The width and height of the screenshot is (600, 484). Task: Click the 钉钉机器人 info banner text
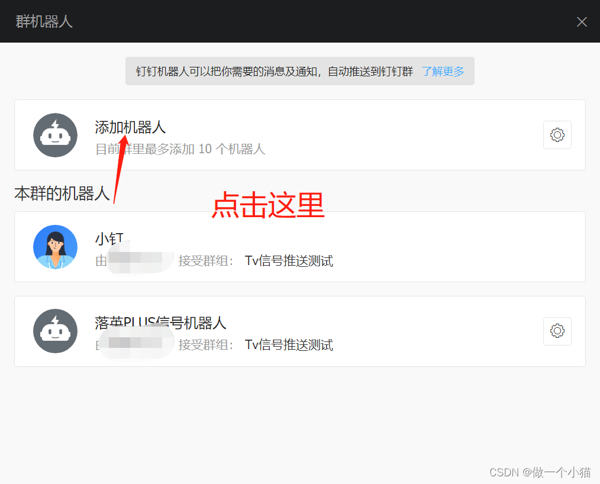point(275,71)
